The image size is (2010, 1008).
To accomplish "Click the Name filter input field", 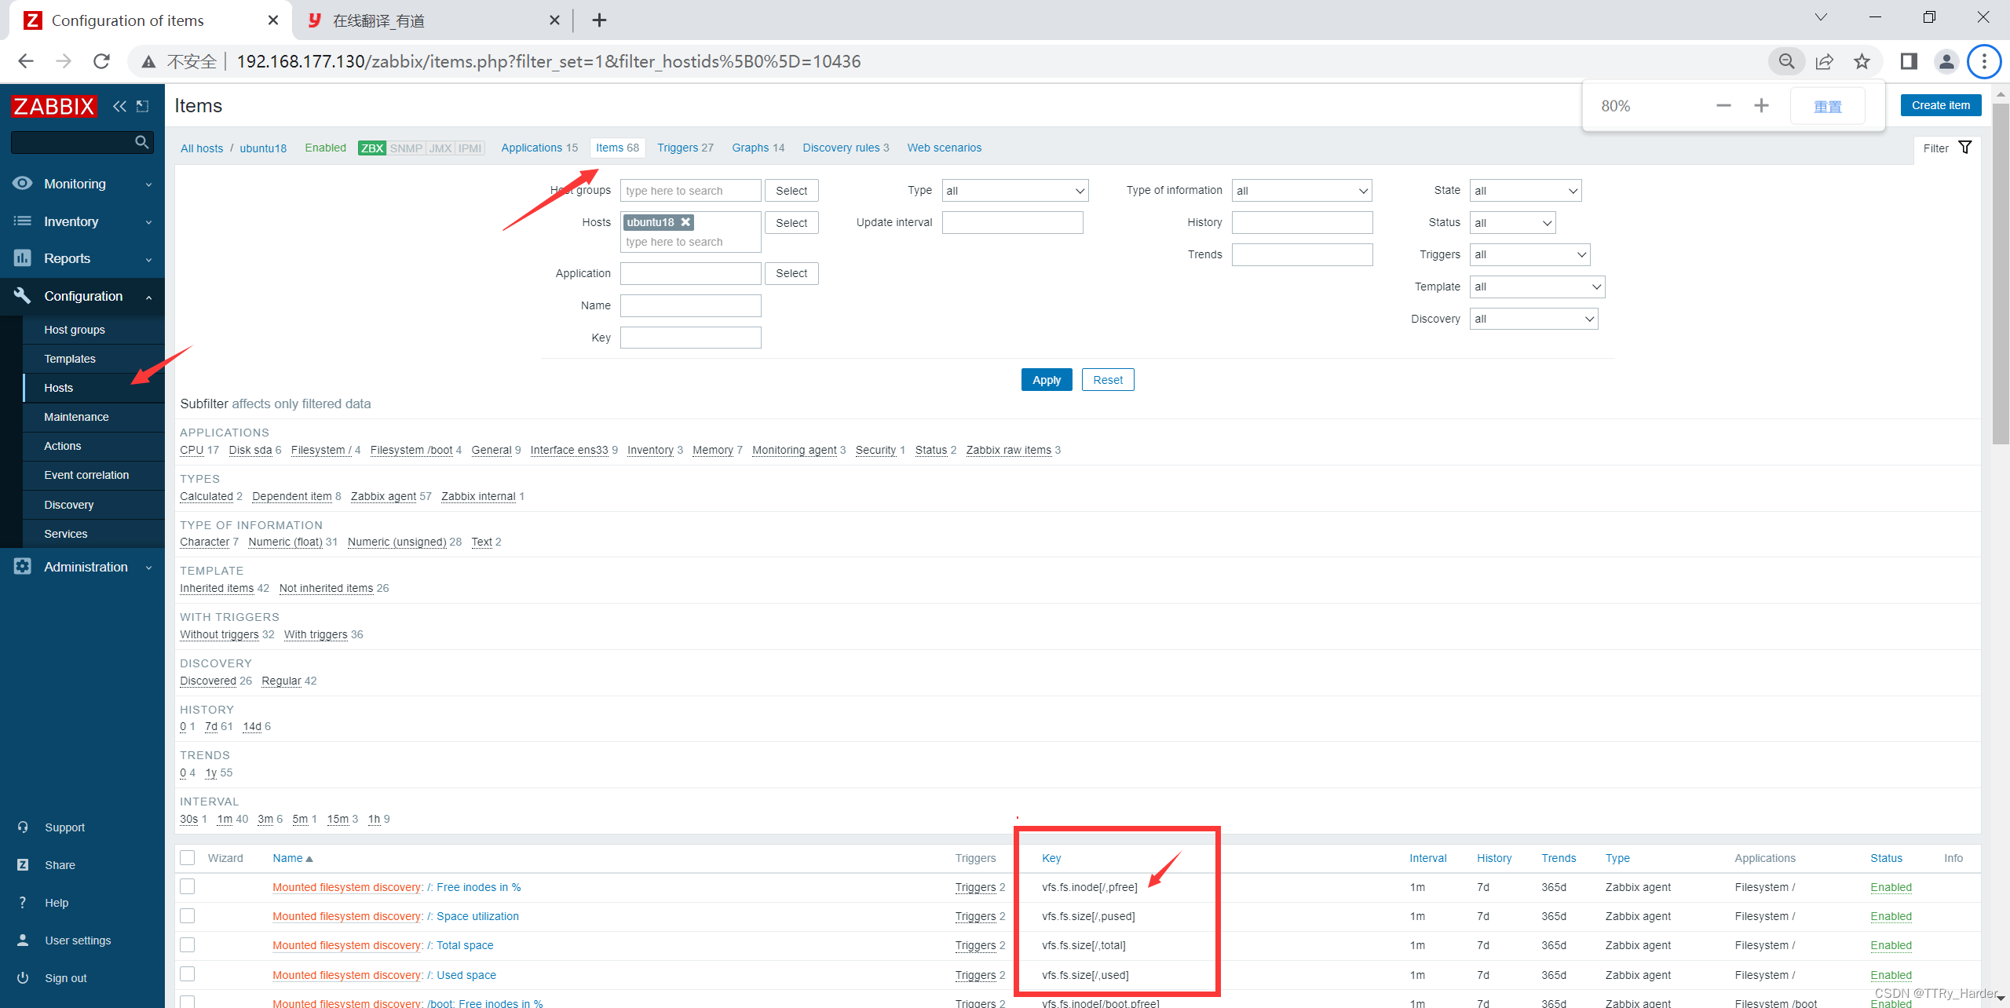I will 690,305.
